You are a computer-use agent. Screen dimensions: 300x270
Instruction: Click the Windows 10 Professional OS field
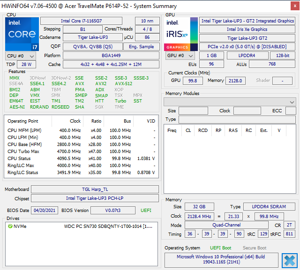221,259
